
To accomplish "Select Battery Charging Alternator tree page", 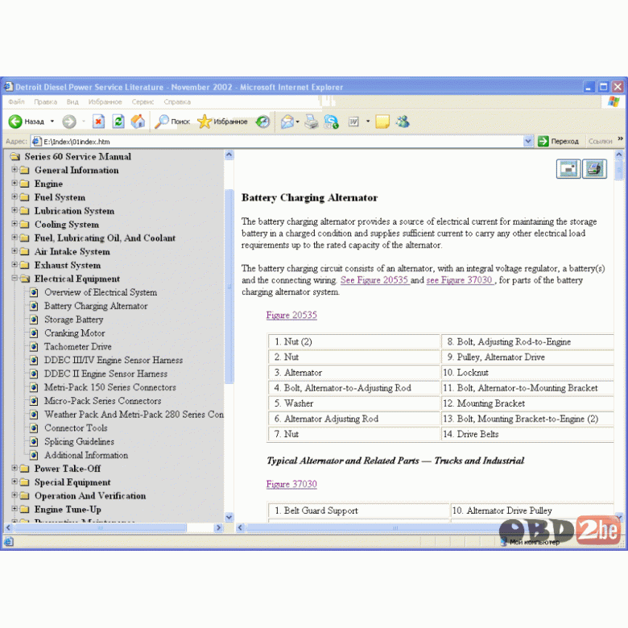I will [x=96, y=306].
